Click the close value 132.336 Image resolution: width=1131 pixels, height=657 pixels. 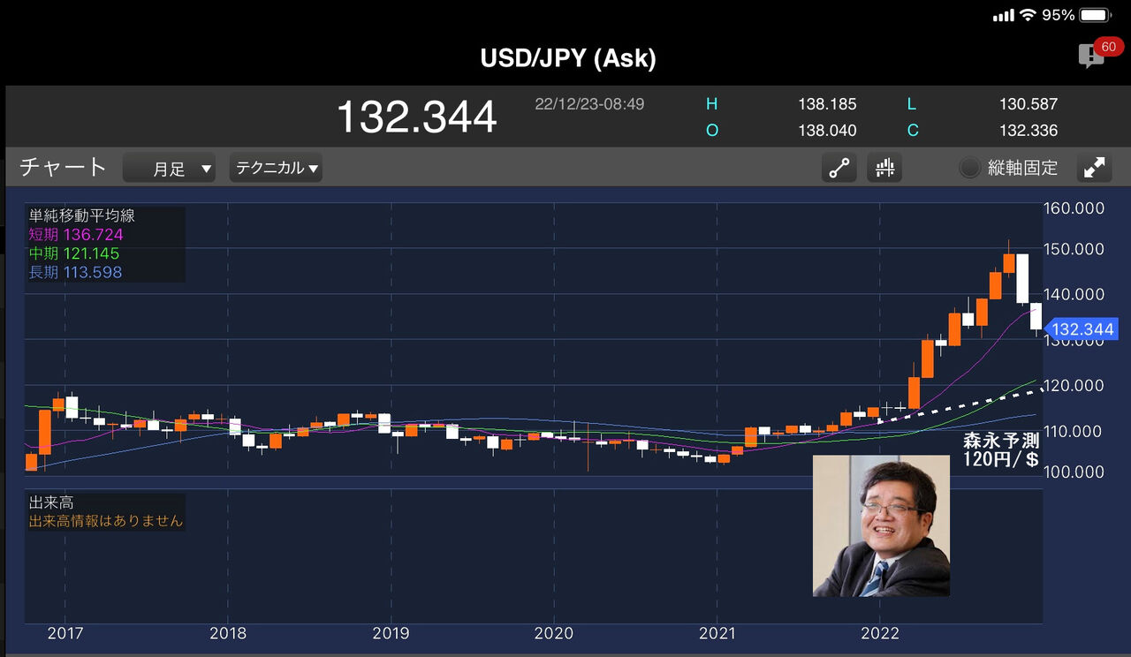pyautogui.click(x=1029, y=131)
